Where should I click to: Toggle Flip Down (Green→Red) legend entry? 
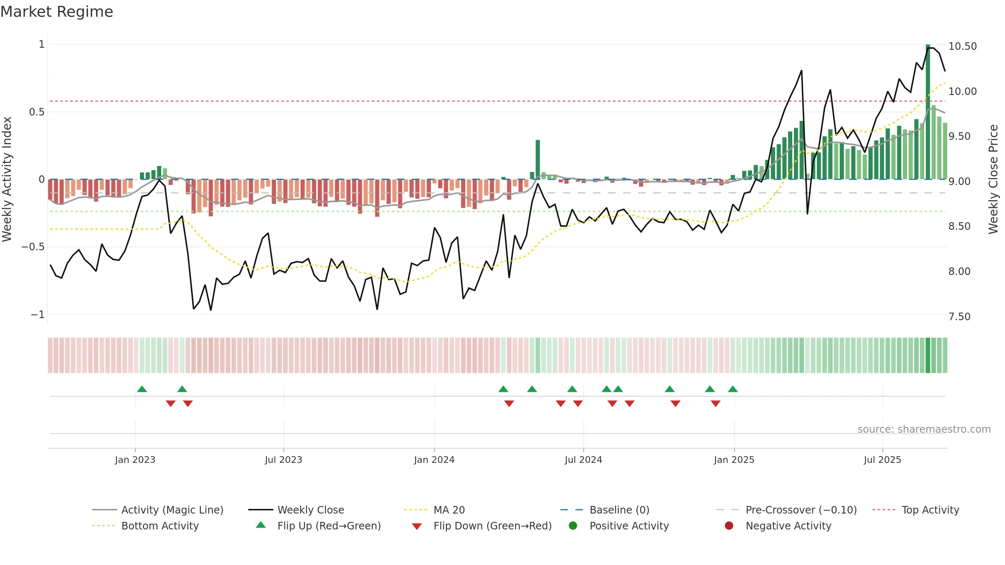click(482, 526)
